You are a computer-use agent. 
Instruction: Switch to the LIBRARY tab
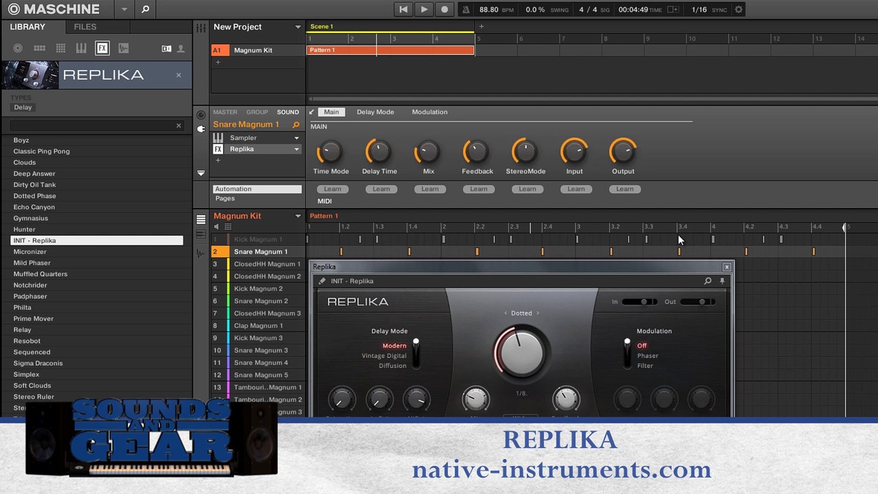coord(27,27)
